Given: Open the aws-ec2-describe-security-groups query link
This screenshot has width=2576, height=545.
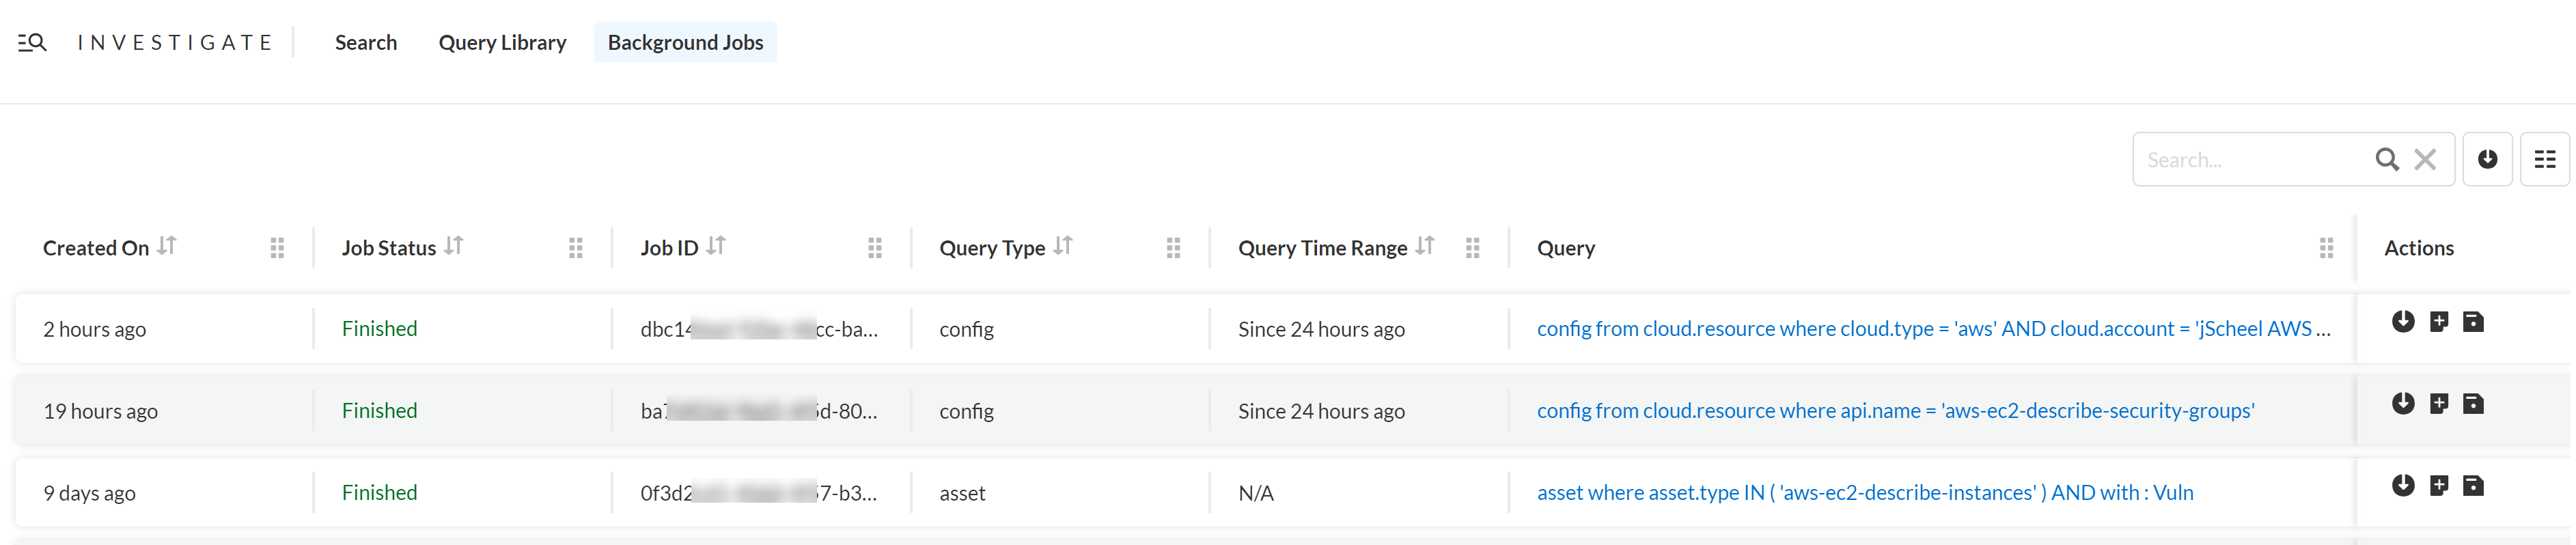Looking at the screenshot, I should [1895, 410].
